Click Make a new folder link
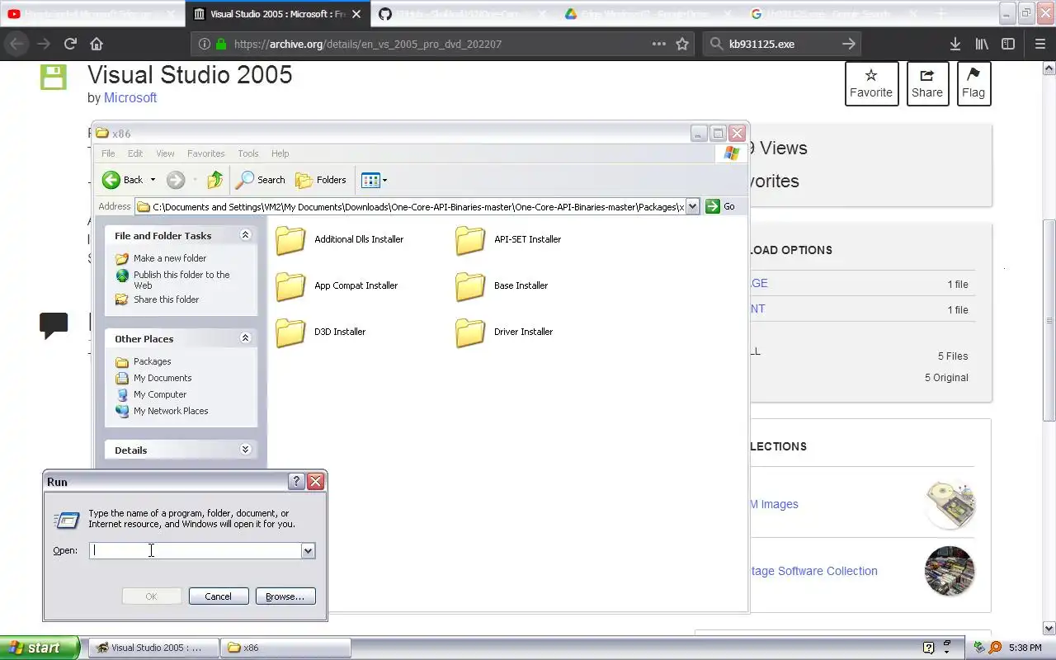The image size is (1056, 660). tap(170, 258)
